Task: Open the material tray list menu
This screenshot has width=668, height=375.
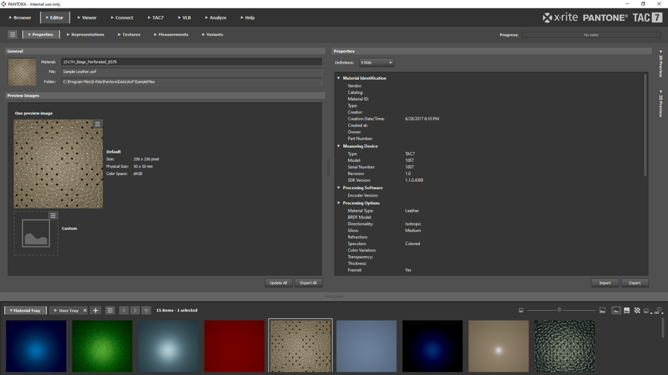Action: [x=110, y=310]
